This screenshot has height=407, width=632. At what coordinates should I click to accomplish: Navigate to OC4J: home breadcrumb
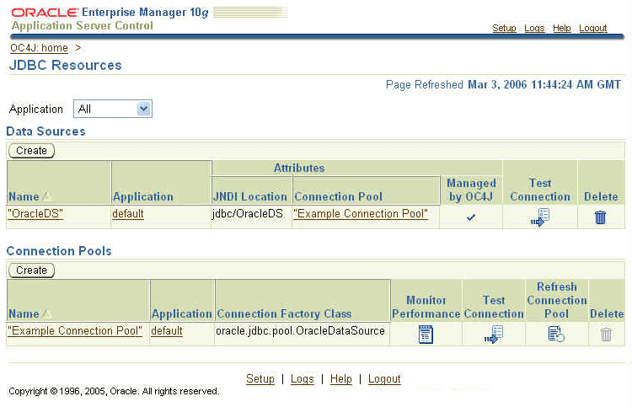click(39, 48)
